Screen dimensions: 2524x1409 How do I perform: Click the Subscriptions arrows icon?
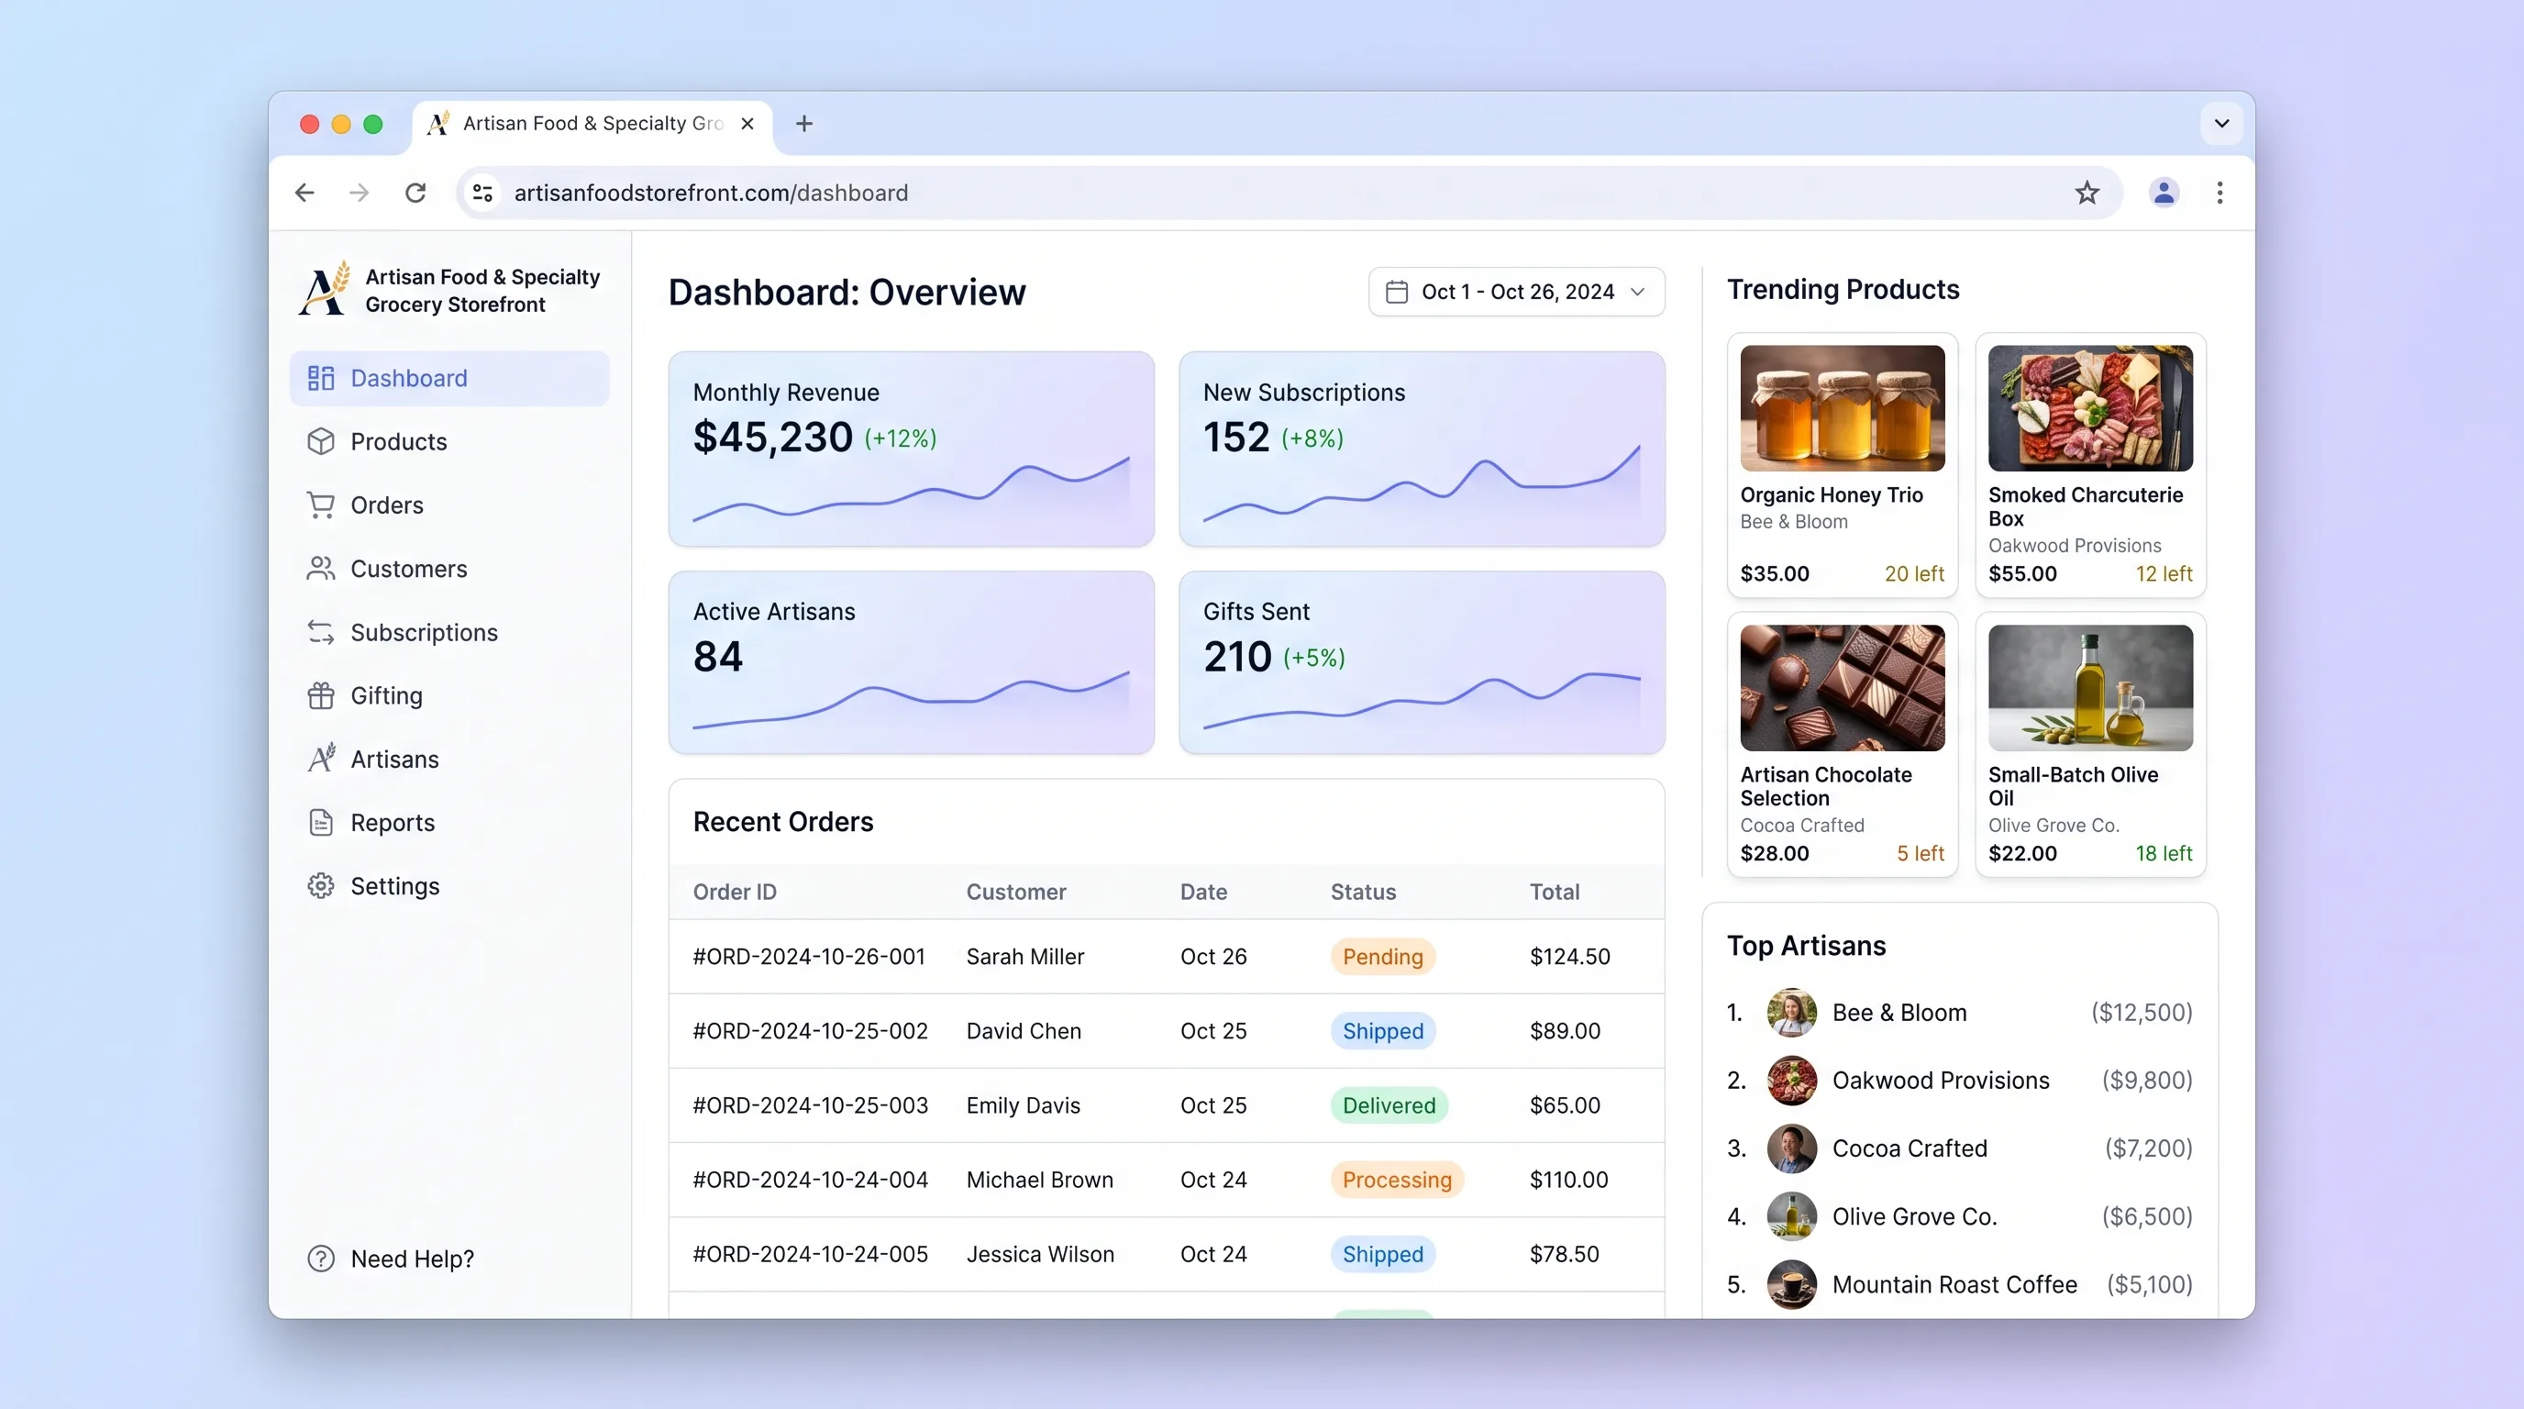click(320, 632)
